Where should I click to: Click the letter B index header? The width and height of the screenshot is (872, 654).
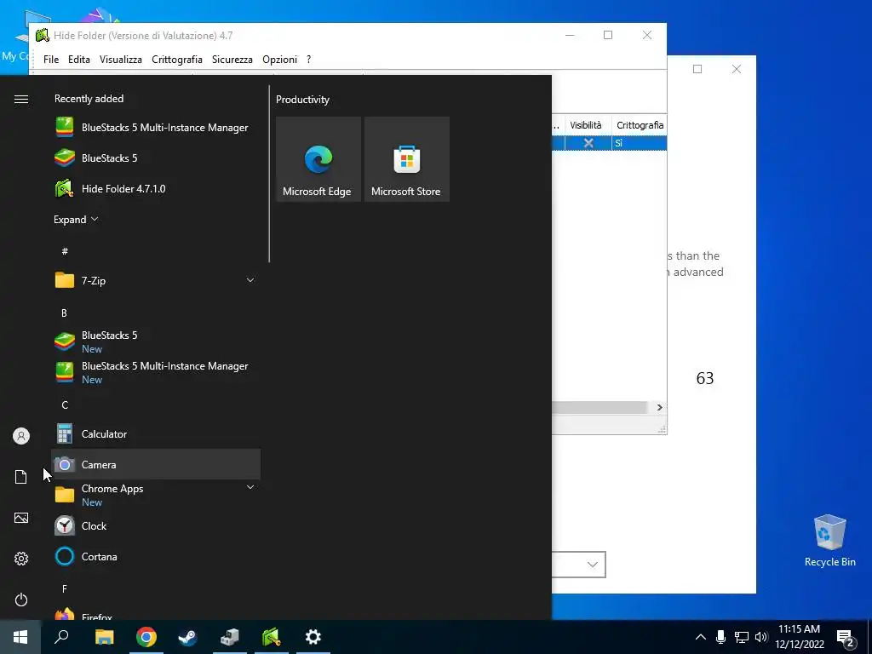pyautogui.click(x=64, y=313)
